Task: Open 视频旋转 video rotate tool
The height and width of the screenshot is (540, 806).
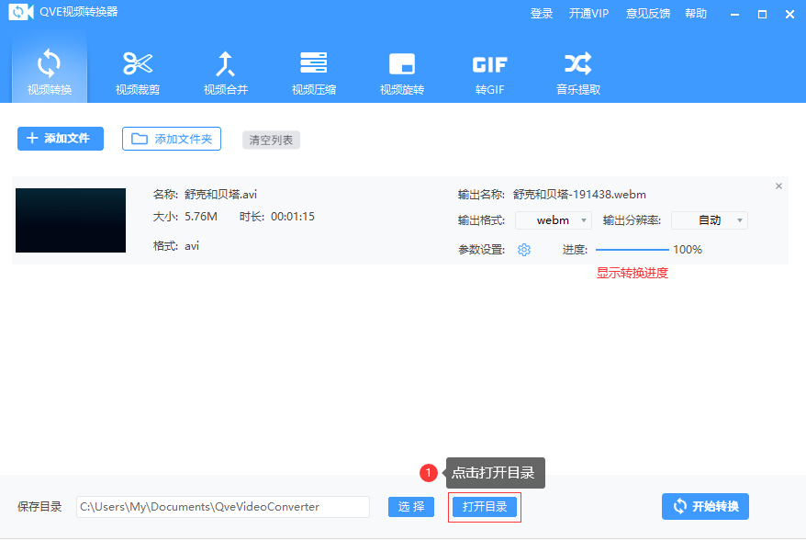Action: pos(402,73)
